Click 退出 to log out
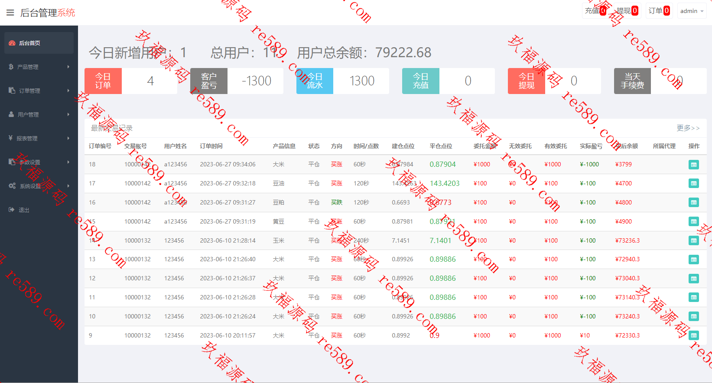This screenshot has width=712, height=383. [24, 210]
